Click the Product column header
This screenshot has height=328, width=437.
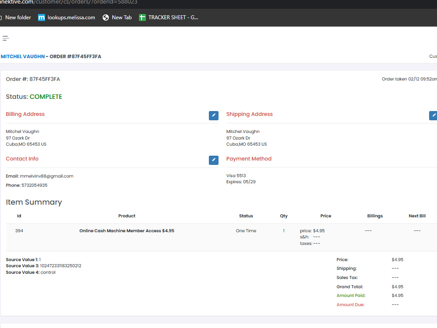pos(127,216)
